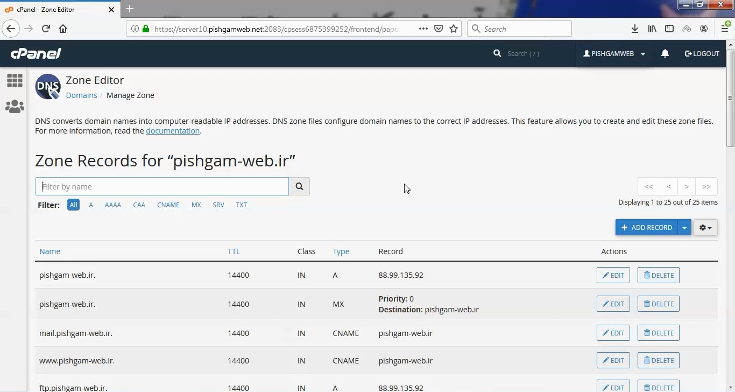This screenshot has width=735, height=392.
Task: Open the gear settings icon near Add Record
Action: coord(705,227)
